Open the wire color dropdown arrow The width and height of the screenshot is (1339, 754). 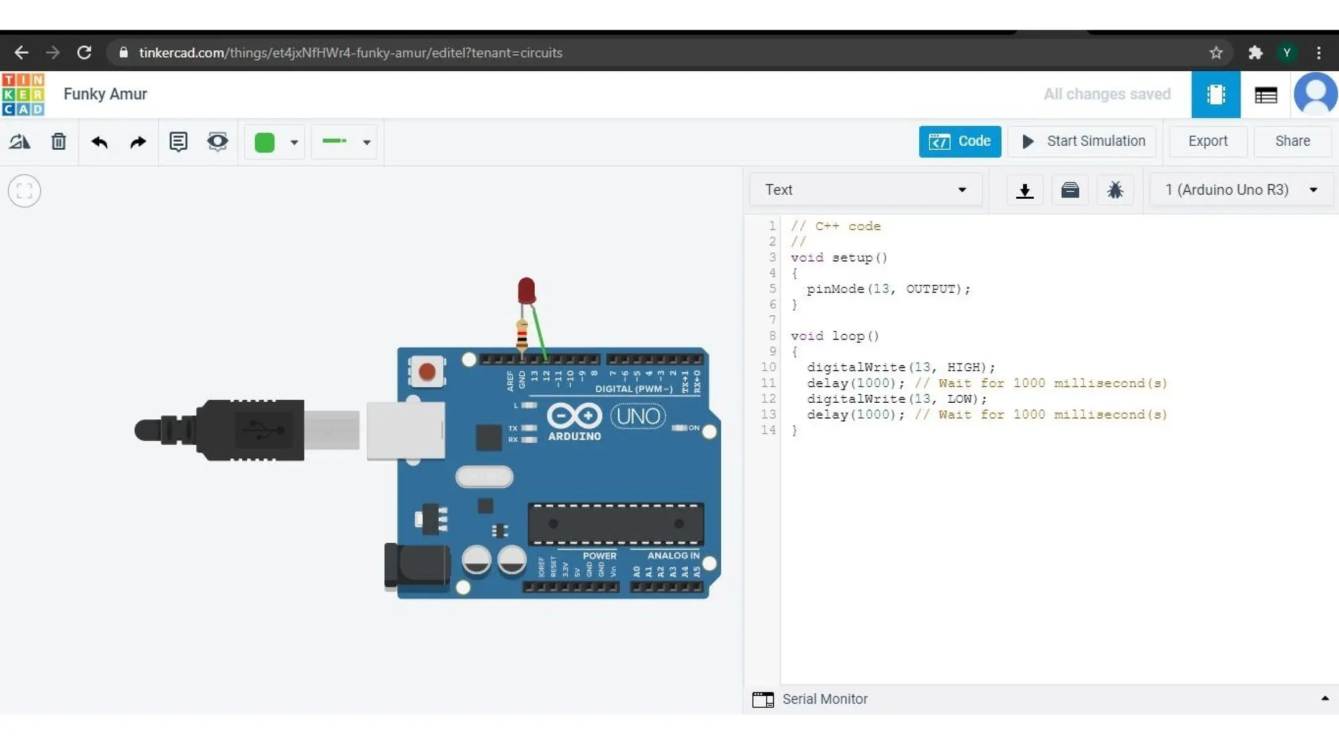[294, 142]
